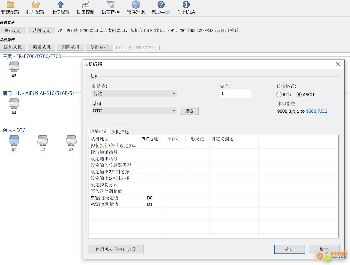The height and width of the screenshot is (265, 350).
Task: Click the 关于DEA info icon
Action: point(186,5)
